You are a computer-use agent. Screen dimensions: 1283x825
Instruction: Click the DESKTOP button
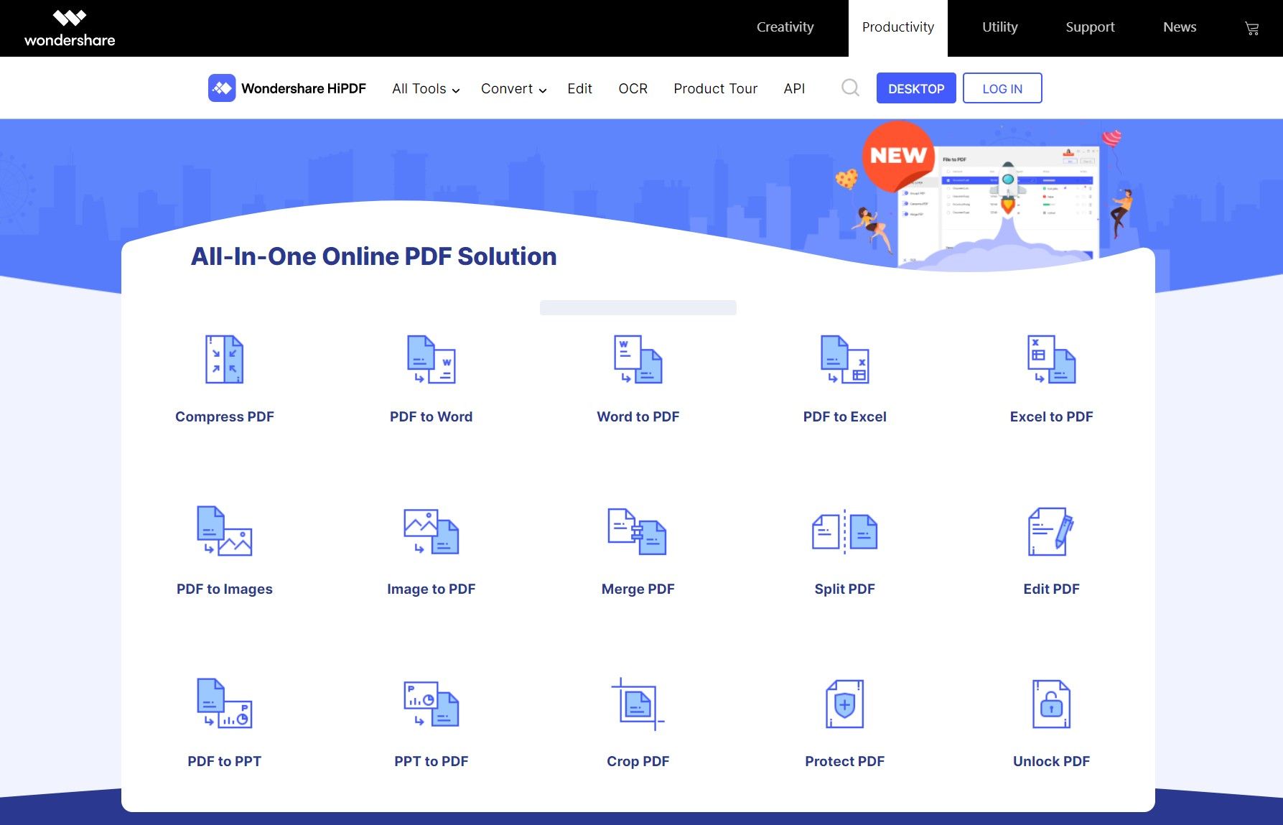pos(916,88)
